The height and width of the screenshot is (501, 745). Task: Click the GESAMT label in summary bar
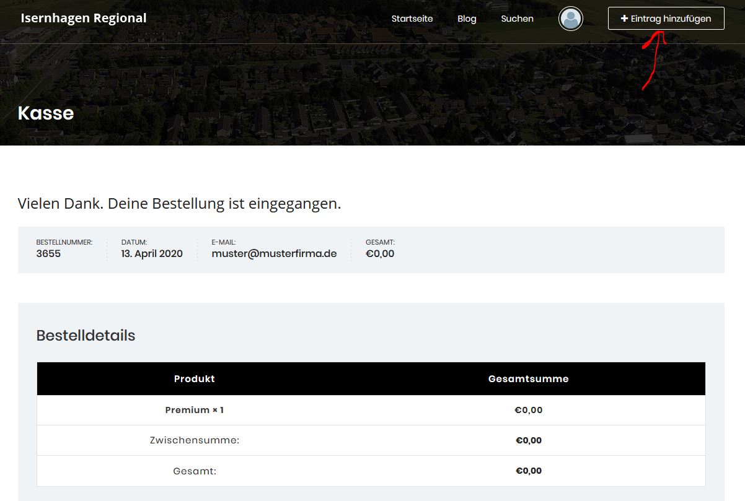tap(380, 242)
